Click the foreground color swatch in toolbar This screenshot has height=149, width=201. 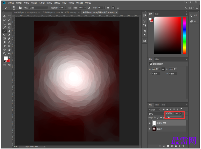coord(6,58)
